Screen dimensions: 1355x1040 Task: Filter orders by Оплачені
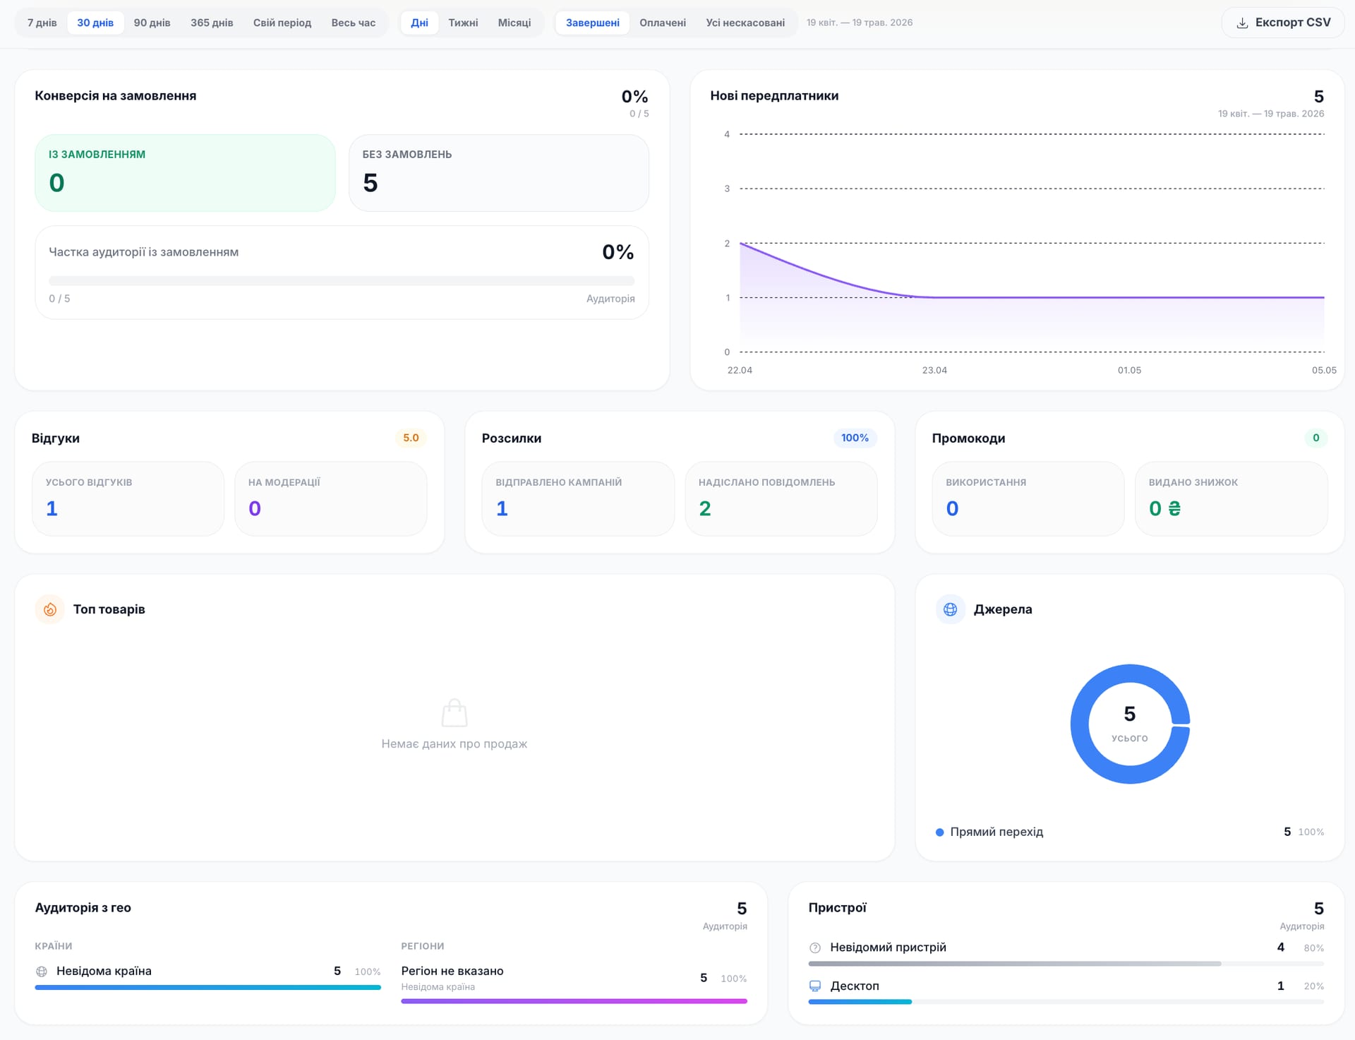click(663, 23)
